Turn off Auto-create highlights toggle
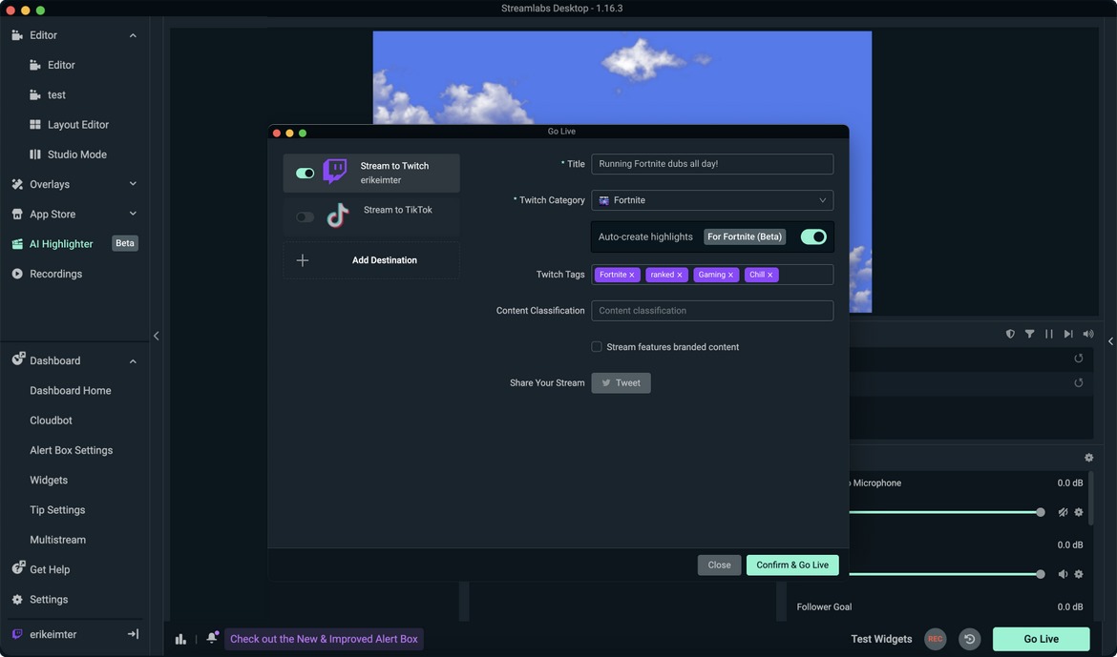The width and height of the screenshot is (1117, 657). coord(813,236)
